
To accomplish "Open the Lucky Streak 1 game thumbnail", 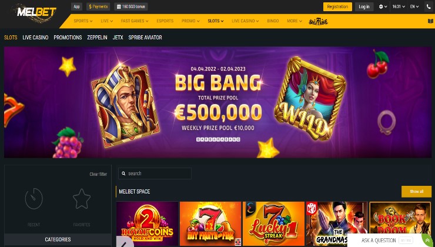I will click(273, 223).
